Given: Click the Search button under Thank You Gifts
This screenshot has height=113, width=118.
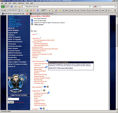Looking at the screenshot, I should click(x=11, y=102).
